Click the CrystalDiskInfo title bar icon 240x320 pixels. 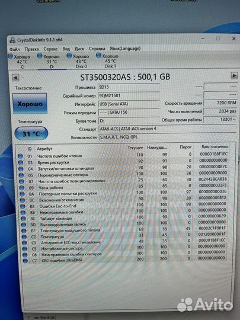tap(12, 40)
